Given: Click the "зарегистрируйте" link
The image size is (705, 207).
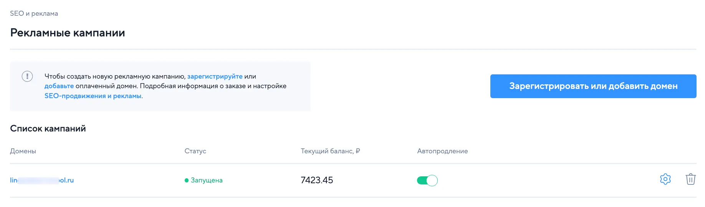Looking at the screenshot, I should (x=215, y=76).
